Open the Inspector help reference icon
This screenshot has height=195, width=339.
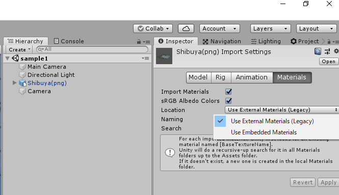318,51
